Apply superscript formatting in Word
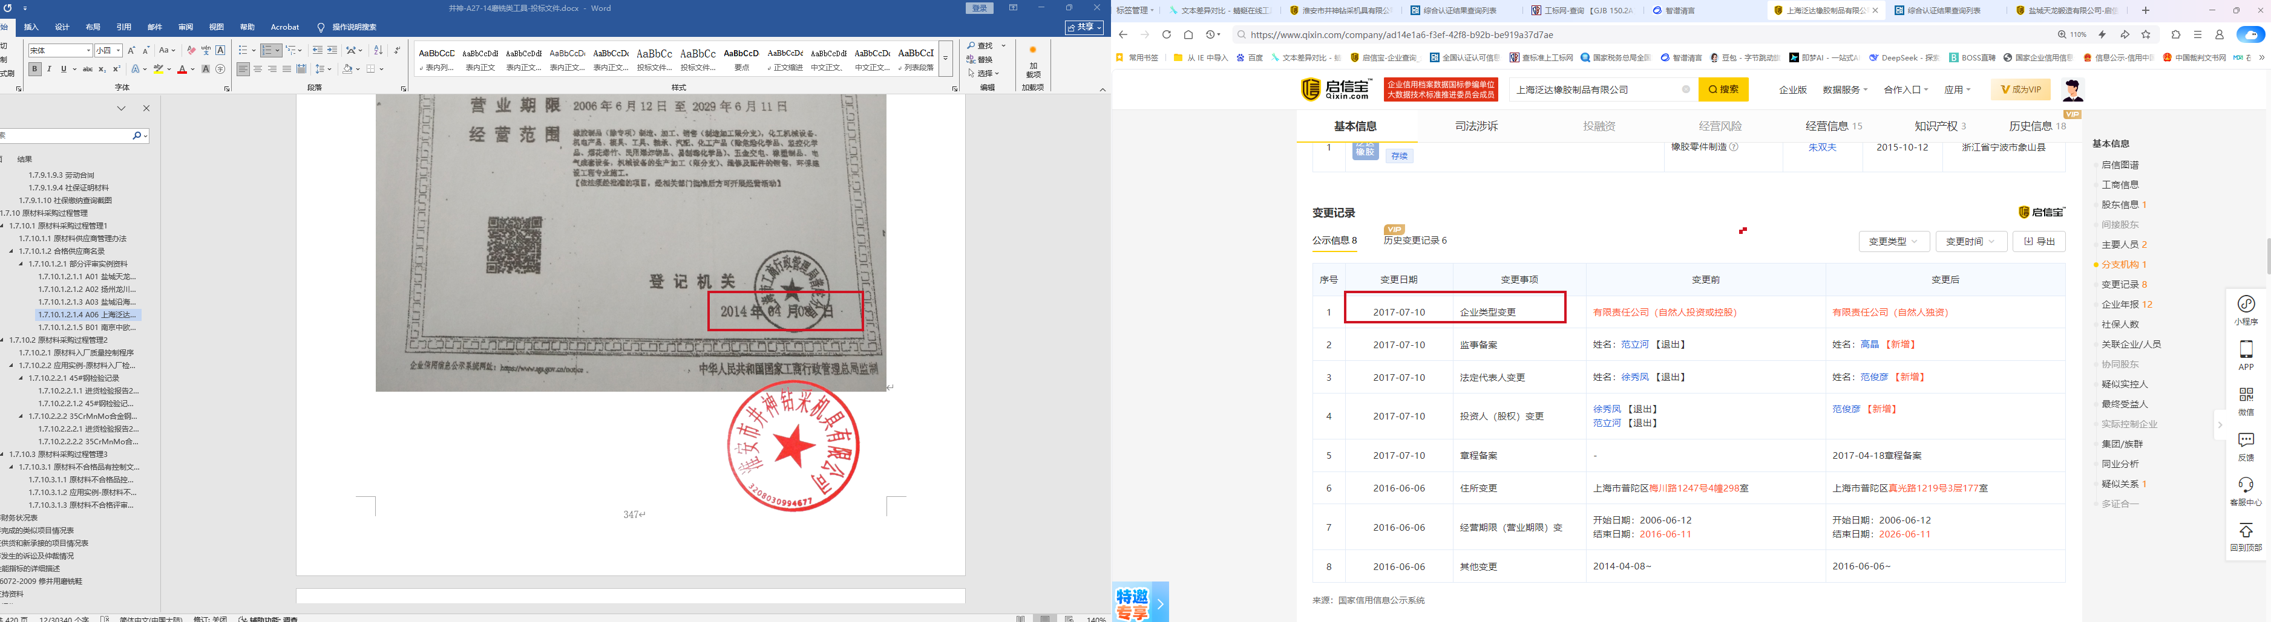Viewport: 2271px width, 622px height. (116, 69)
